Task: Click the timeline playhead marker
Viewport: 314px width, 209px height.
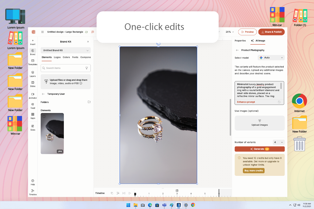Action: pyautogui.click(x=135, y=194)
